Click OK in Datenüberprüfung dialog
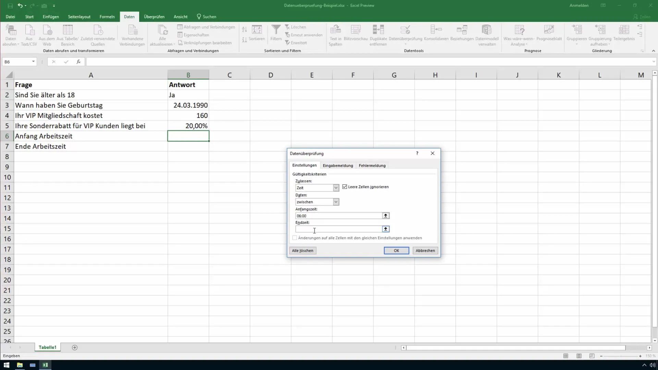 [397, 250]
